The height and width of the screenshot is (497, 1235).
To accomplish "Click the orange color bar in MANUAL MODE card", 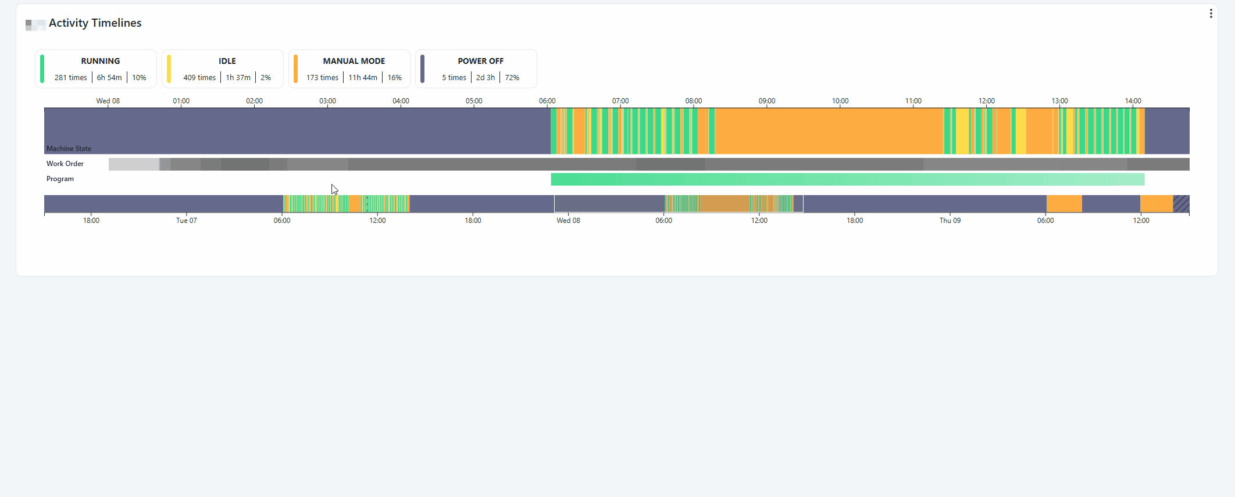I will click(x=296, y=69).
